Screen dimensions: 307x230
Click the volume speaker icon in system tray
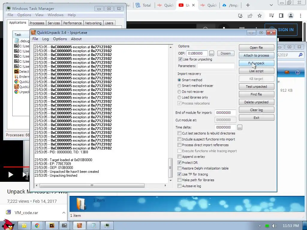[274, 226]
